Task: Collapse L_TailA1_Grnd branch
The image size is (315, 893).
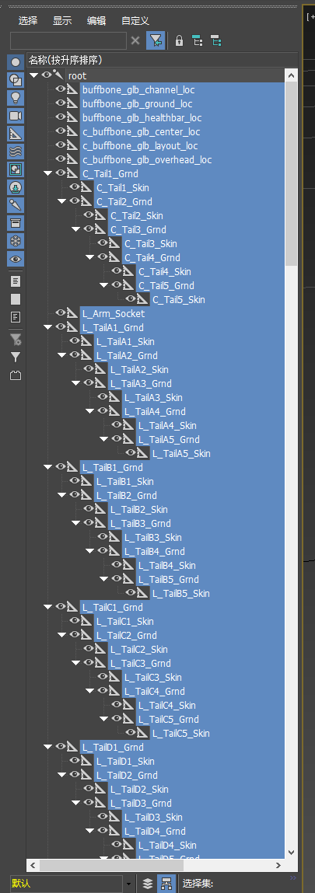Action: click(x=48, y=327)
